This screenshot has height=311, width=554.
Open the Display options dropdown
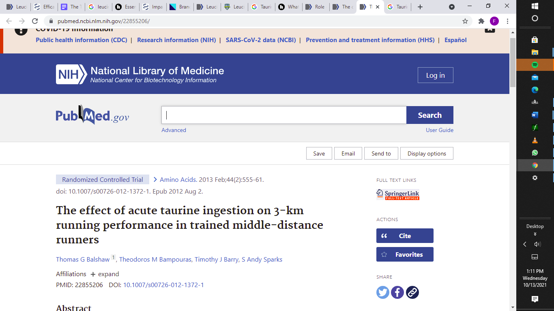pos(427,153)
